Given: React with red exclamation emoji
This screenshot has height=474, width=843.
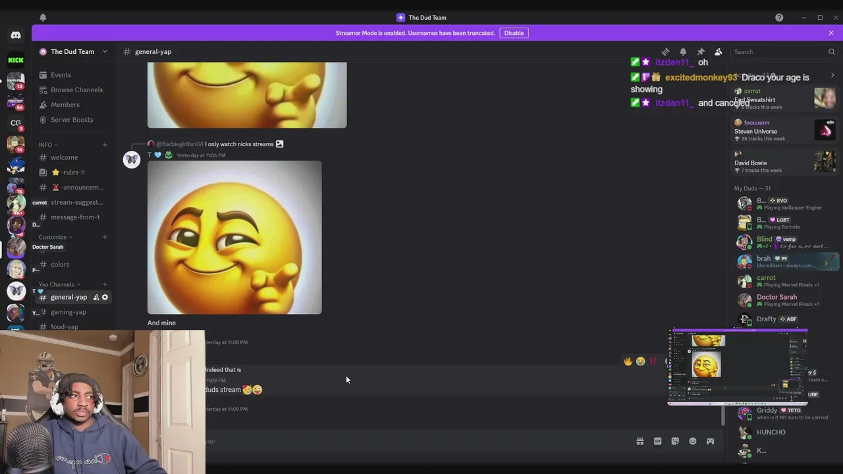Looking at the screenshot, I should (653, 361).
